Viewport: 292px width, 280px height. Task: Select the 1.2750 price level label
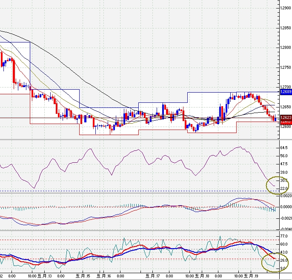(x=286, y=67)
